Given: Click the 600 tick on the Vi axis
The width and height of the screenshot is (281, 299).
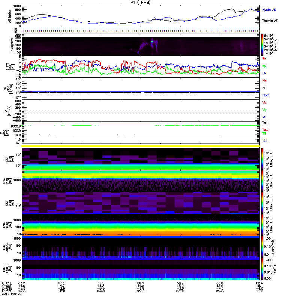Looking at the screenshot, I should point(18,101).
